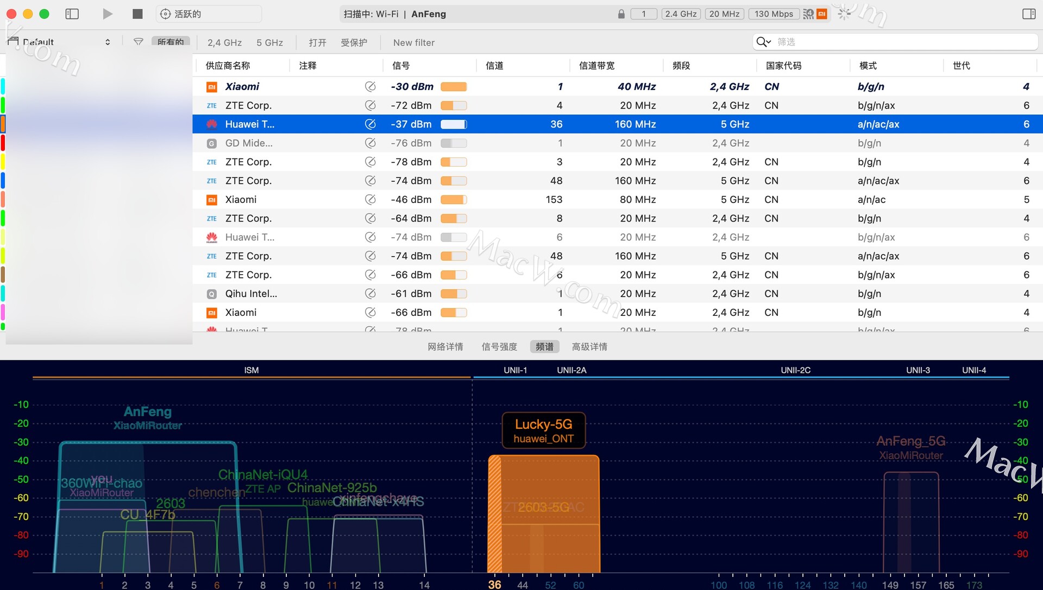Click Huawei logo in the selected -37 dBm row
This screenshot has height=590, width=1043.
pos(212,124)
